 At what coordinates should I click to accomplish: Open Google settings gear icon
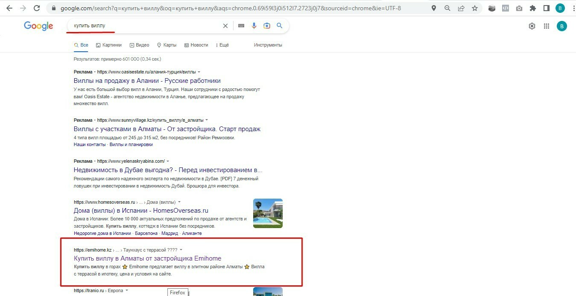click(x=532, y=26)
